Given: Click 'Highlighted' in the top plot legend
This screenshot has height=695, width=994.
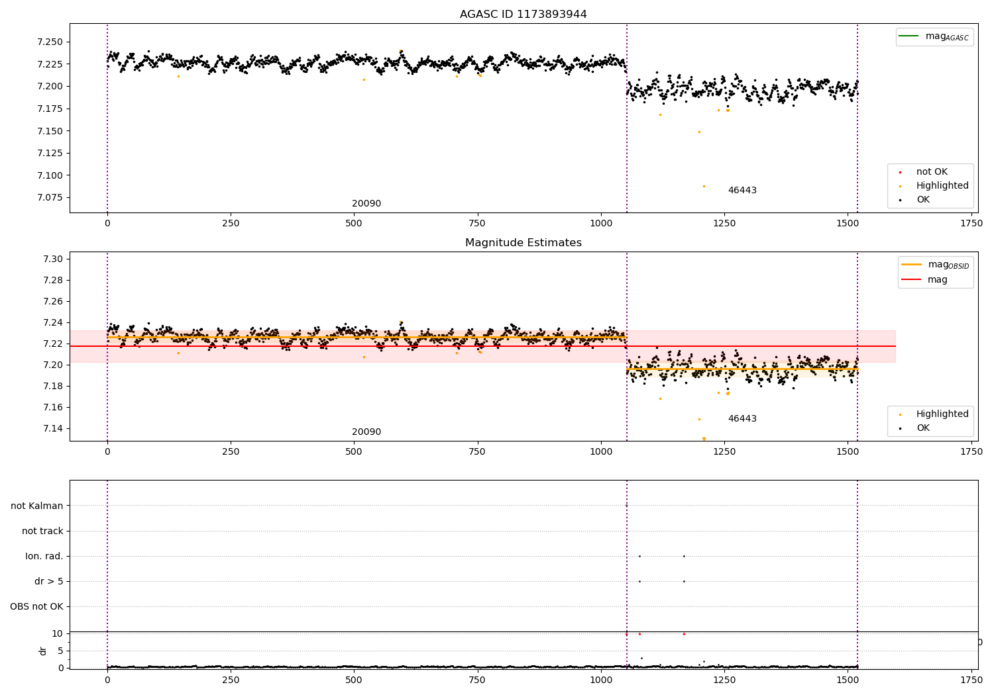Looking at the screenshot, I should (x=942, y=186).
